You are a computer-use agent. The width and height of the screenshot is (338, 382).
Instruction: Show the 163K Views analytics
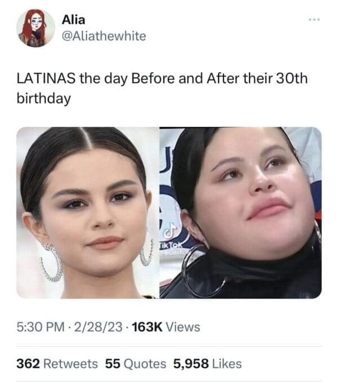coord(166,327)
